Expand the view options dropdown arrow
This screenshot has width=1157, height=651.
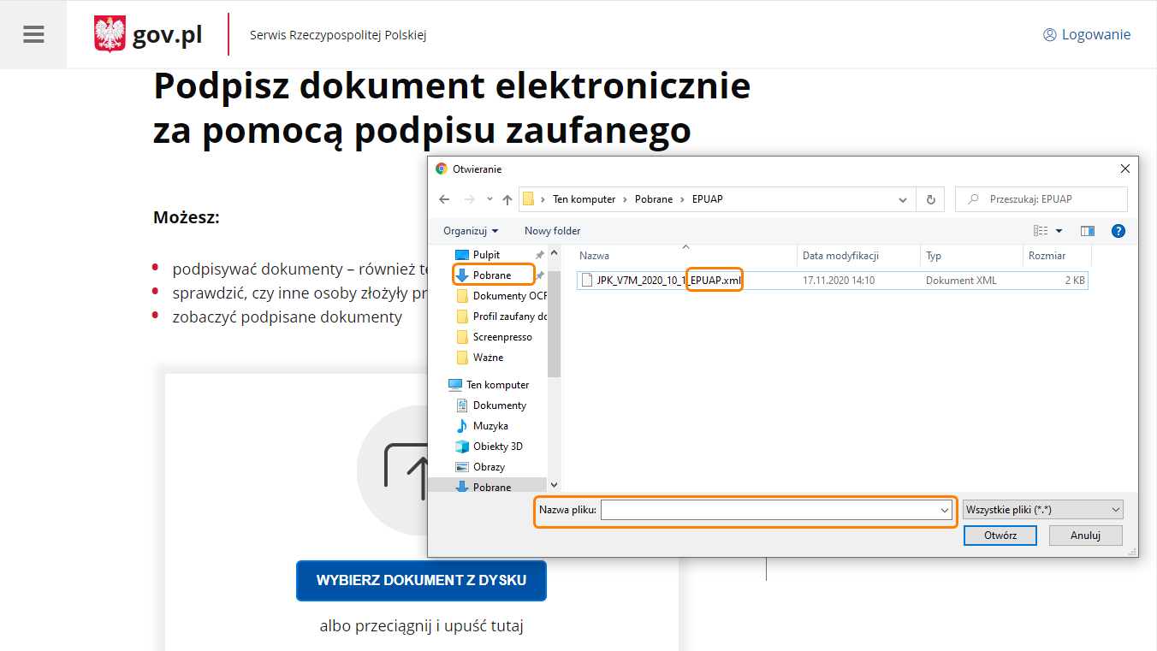click(x=1059, y=231)
